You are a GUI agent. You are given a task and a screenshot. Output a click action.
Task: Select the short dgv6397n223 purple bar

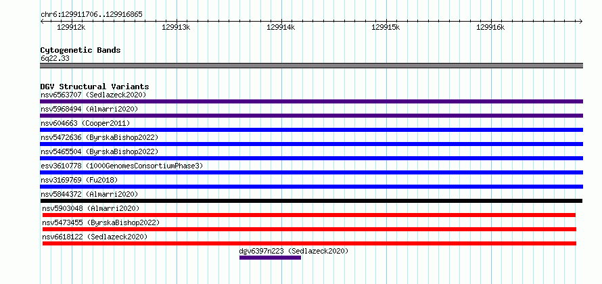pyautogui.click(x=271, y=258)
